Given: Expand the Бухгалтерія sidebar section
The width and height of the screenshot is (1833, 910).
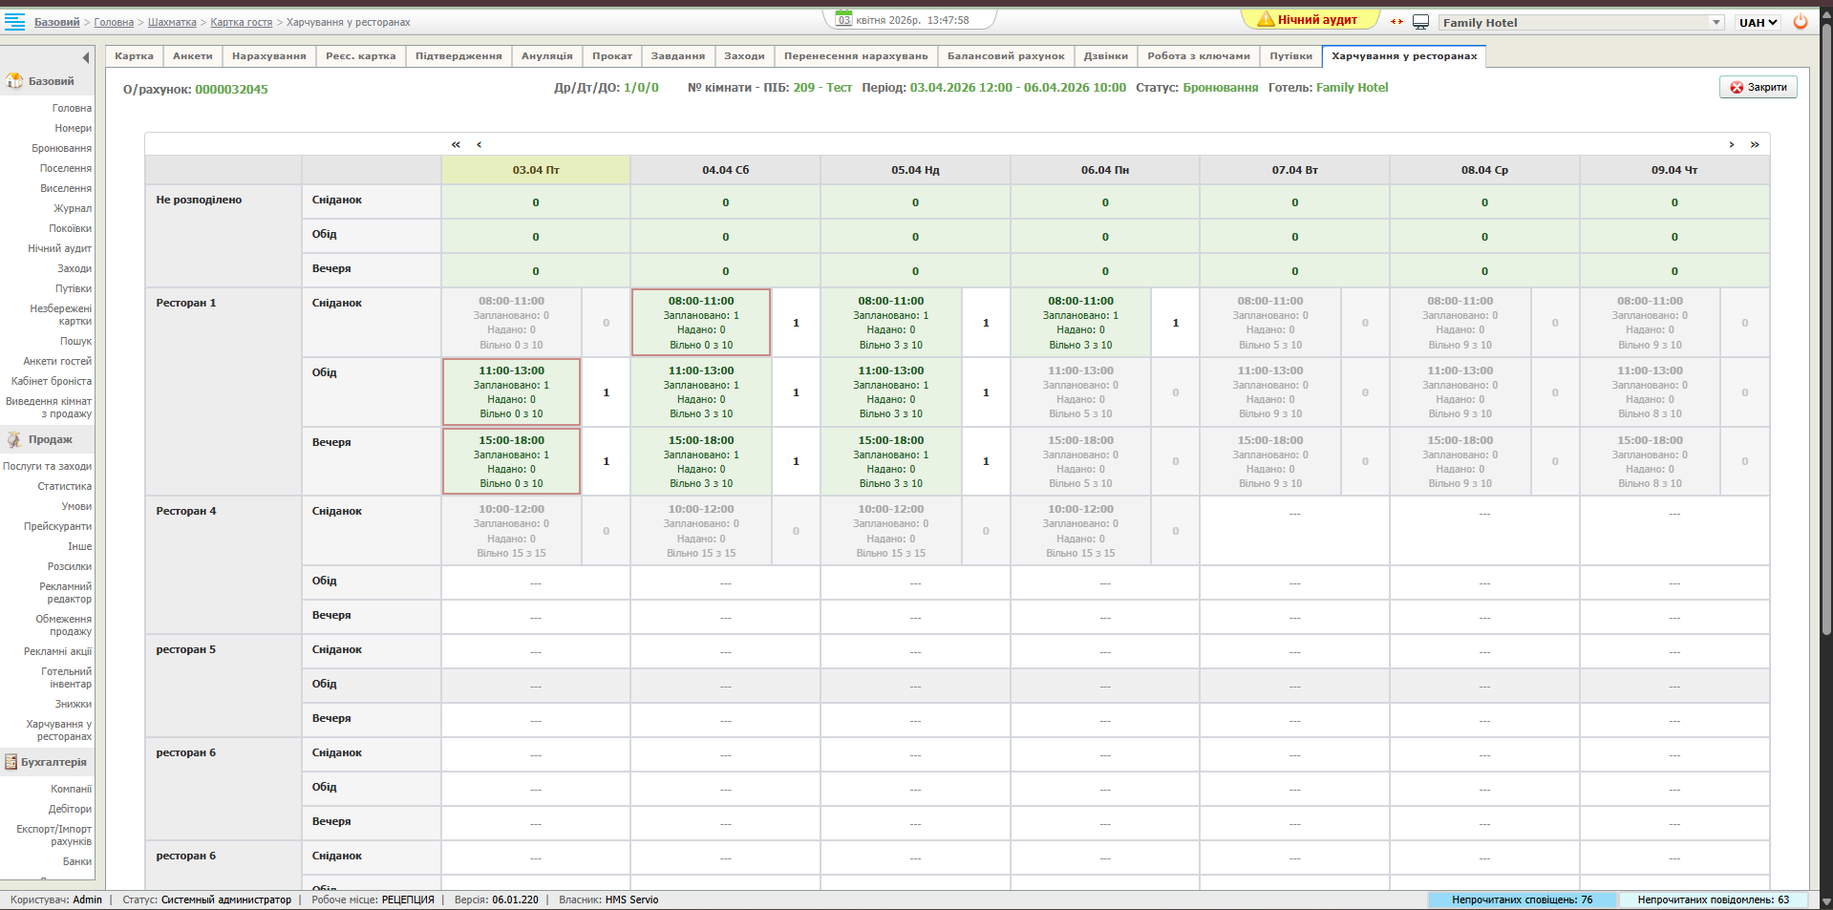Looking at the screenshot, I should 53,762.
